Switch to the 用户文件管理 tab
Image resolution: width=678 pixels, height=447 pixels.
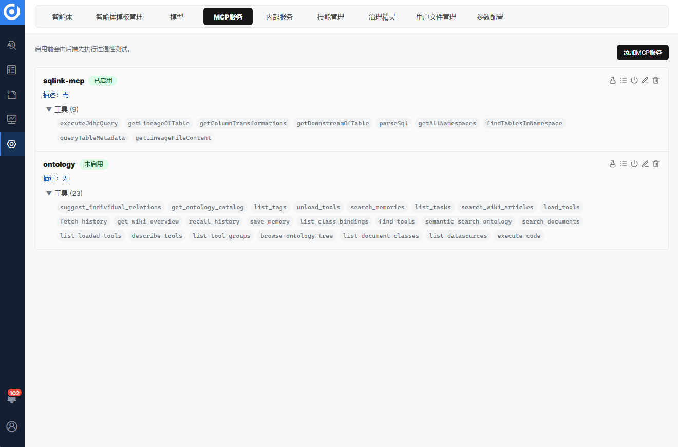point(436,17)
